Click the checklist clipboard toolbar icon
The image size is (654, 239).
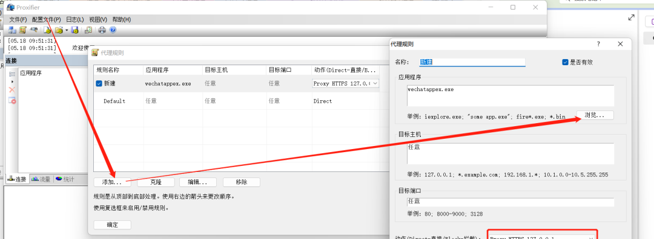88,30
